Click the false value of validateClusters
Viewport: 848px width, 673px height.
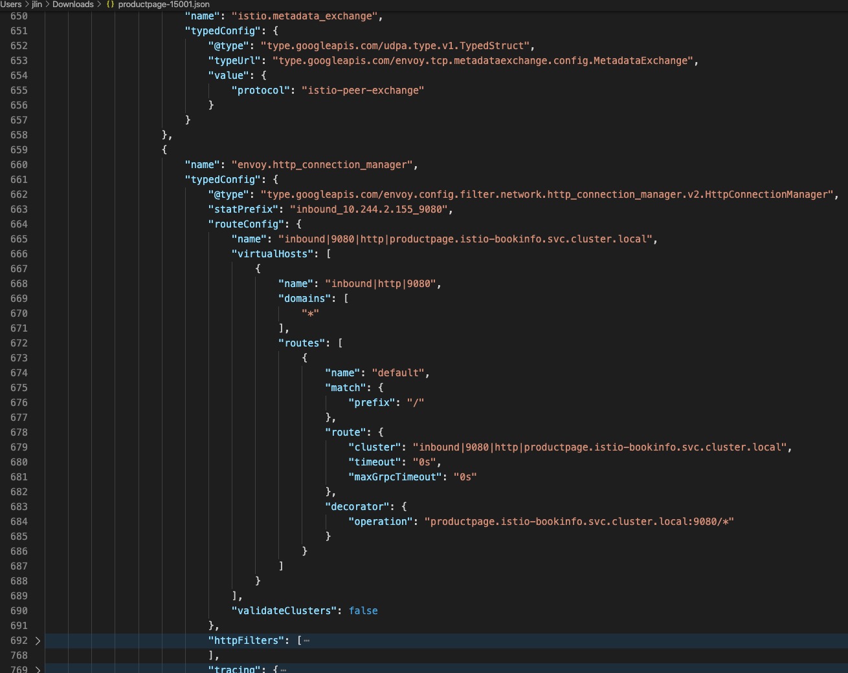363,611
